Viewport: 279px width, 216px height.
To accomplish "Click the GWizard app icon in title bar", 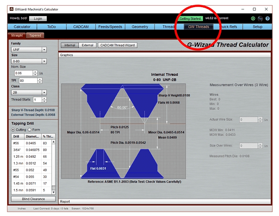I will pos(12,9).
